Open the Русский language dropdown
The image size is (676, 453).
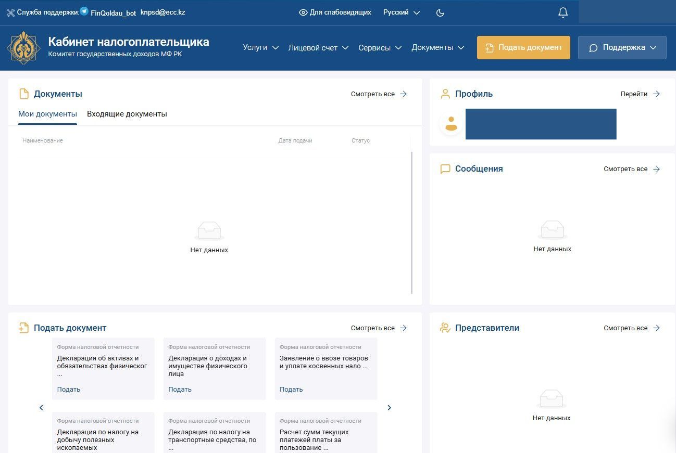(x=402, y=12)
